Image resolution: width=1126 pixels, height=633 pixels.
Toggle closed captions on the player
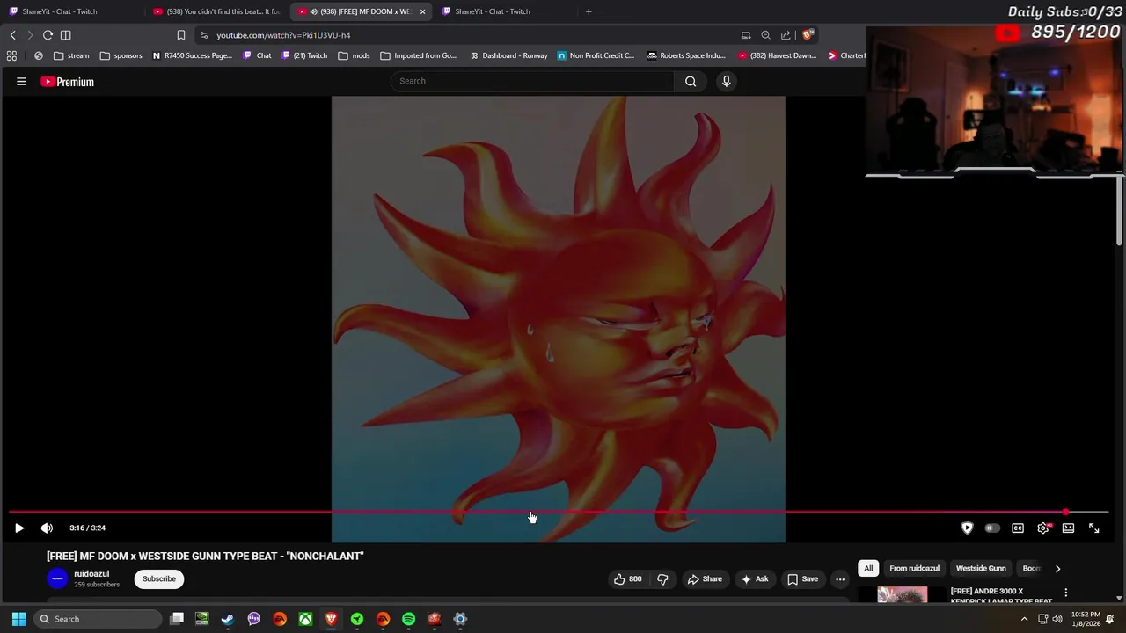[1018, 527]
